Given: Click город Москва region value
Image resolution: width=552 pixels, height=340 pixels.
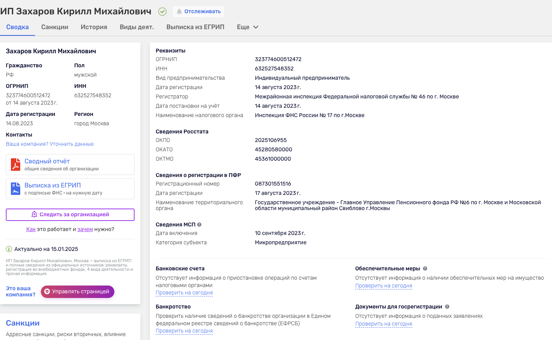Looking at the screenshot, I should (x=91, y=123).
